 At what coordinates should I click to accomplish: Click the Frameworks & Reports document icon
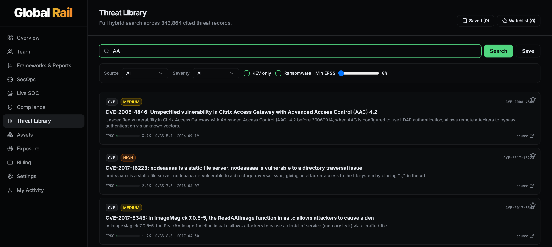pyautogui.click(x=10, y=65)
